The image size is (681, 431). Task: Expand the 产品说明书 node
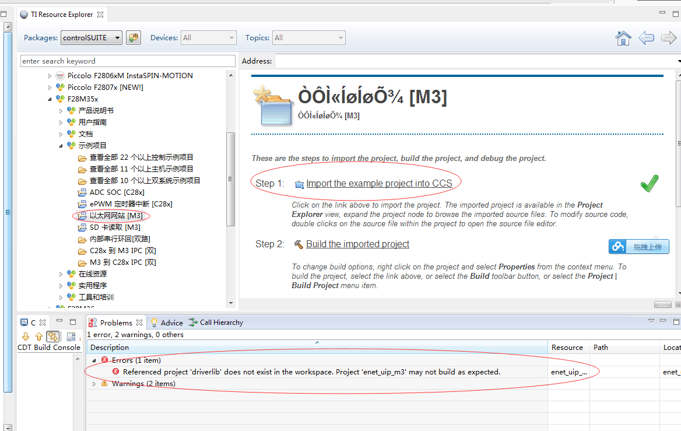coord(61,111)
